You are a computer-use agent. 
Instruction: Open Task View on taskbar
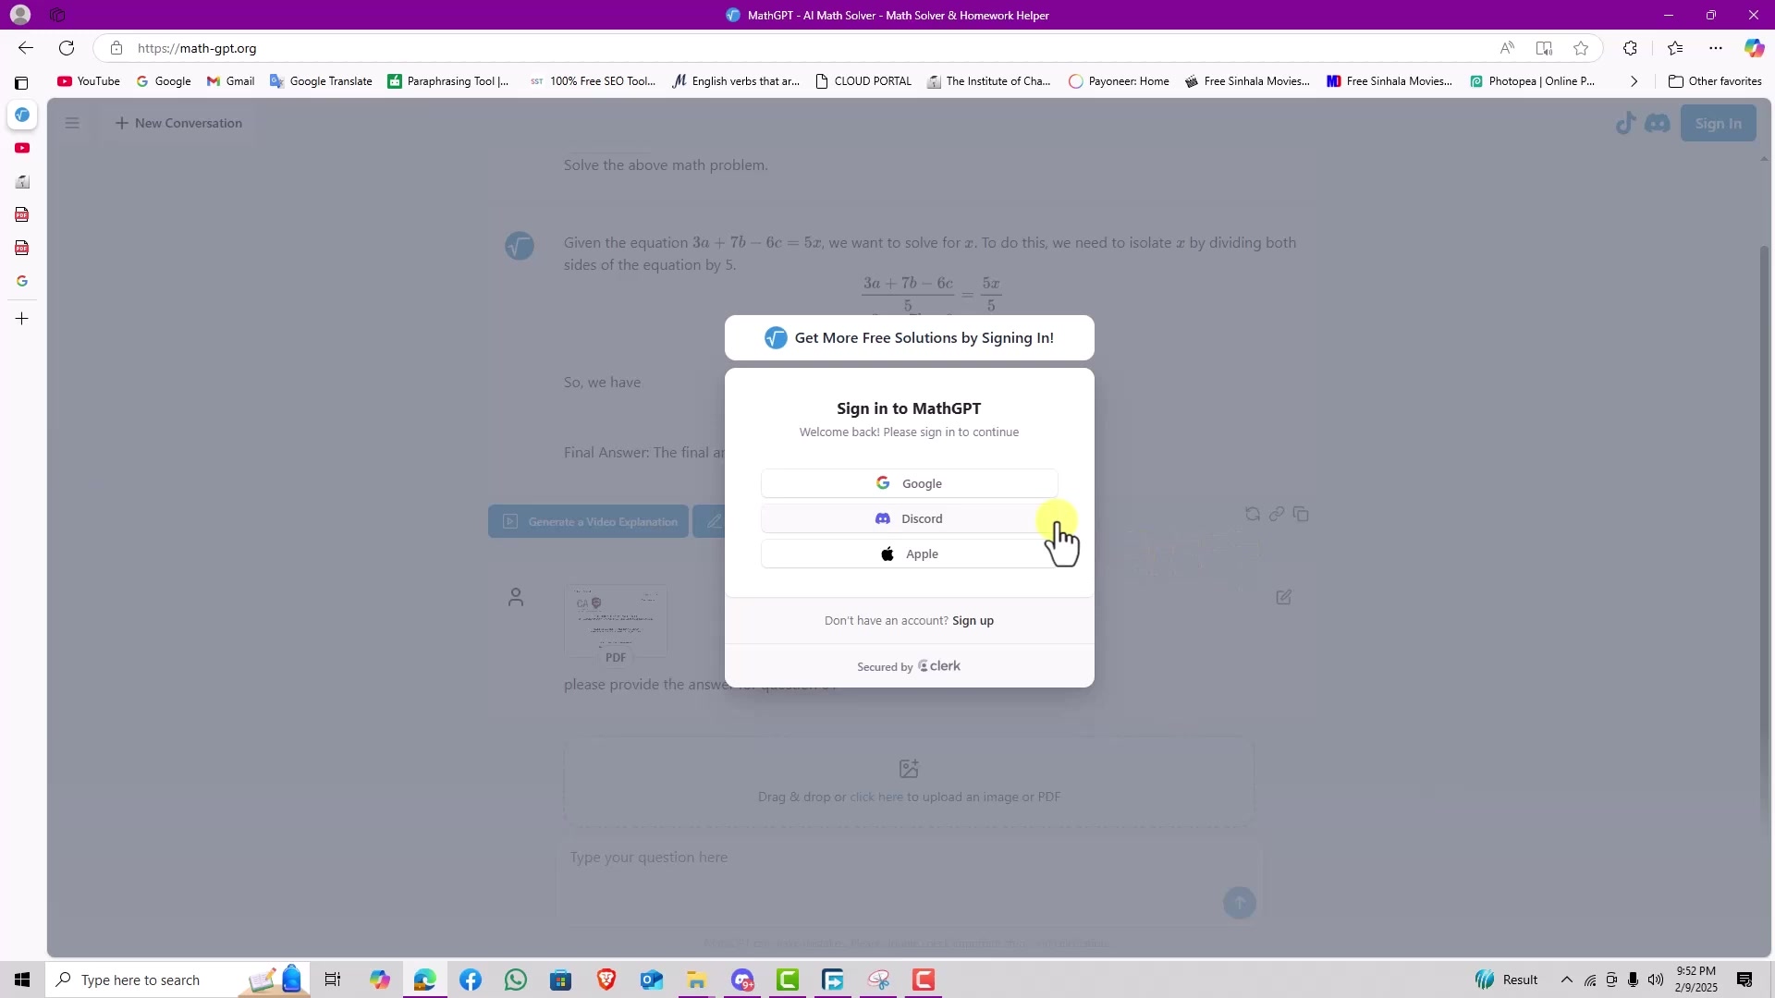coord(333,980)
